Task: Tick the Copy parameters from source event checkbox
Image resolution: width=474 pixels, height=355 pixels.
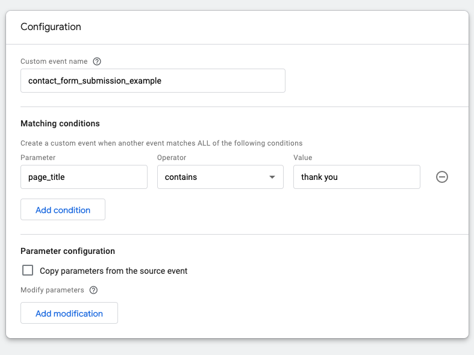Action: pyautogui.click(x=28, y=271)
